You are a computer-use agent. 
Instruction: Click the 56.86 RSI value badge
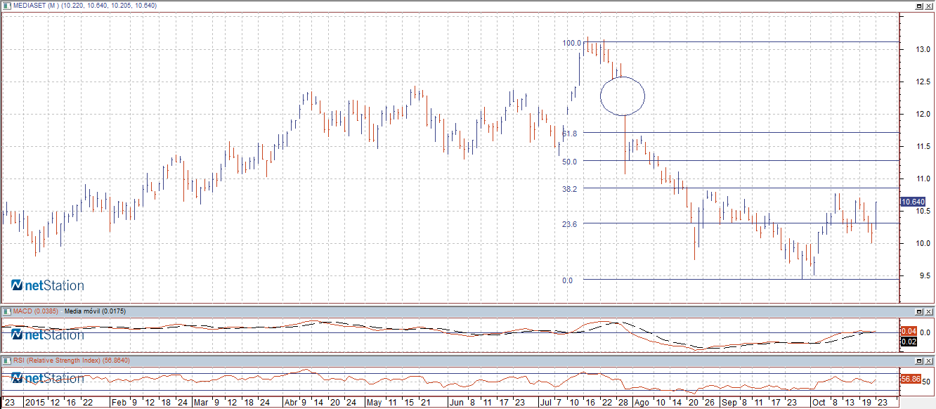[909, 378]
